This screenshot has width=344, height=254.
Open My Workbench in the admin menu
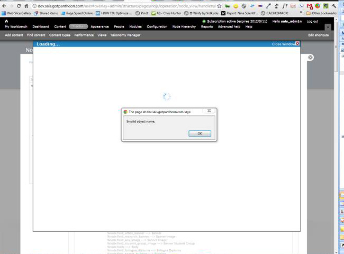tap(16, 26)
